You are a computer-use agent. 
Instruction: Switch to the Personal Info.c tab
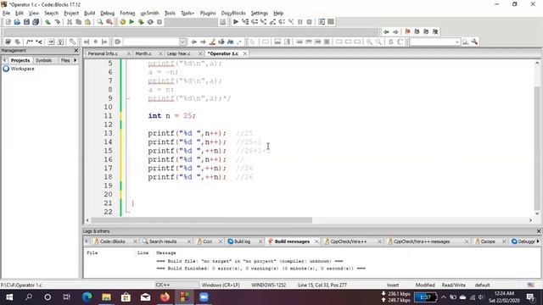(103, 53)
